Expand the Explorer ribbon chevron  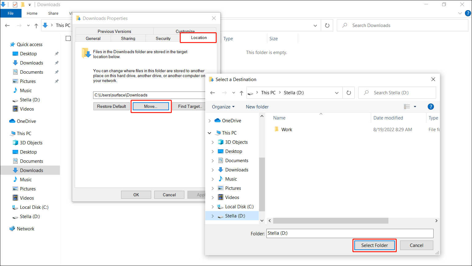click(x=460, y=13)
